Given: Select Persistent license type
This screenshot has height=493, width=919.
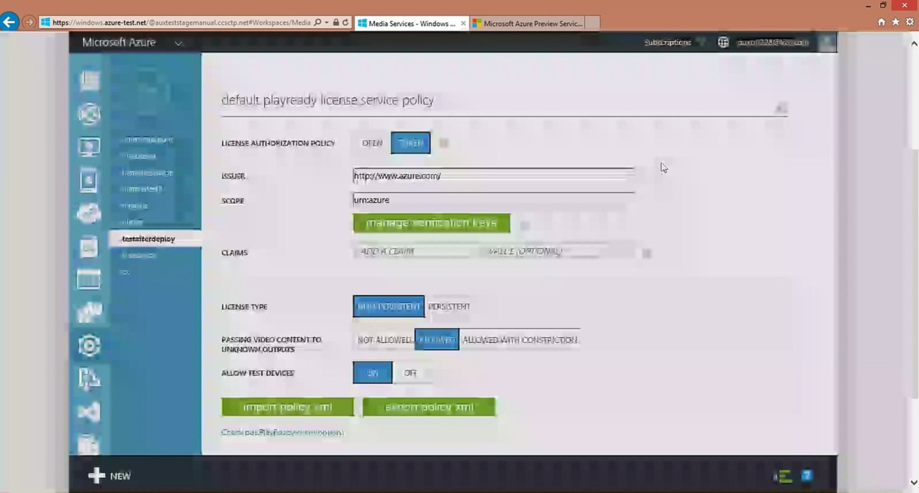Looking at the screenshot, I should (x=449, y=306).
